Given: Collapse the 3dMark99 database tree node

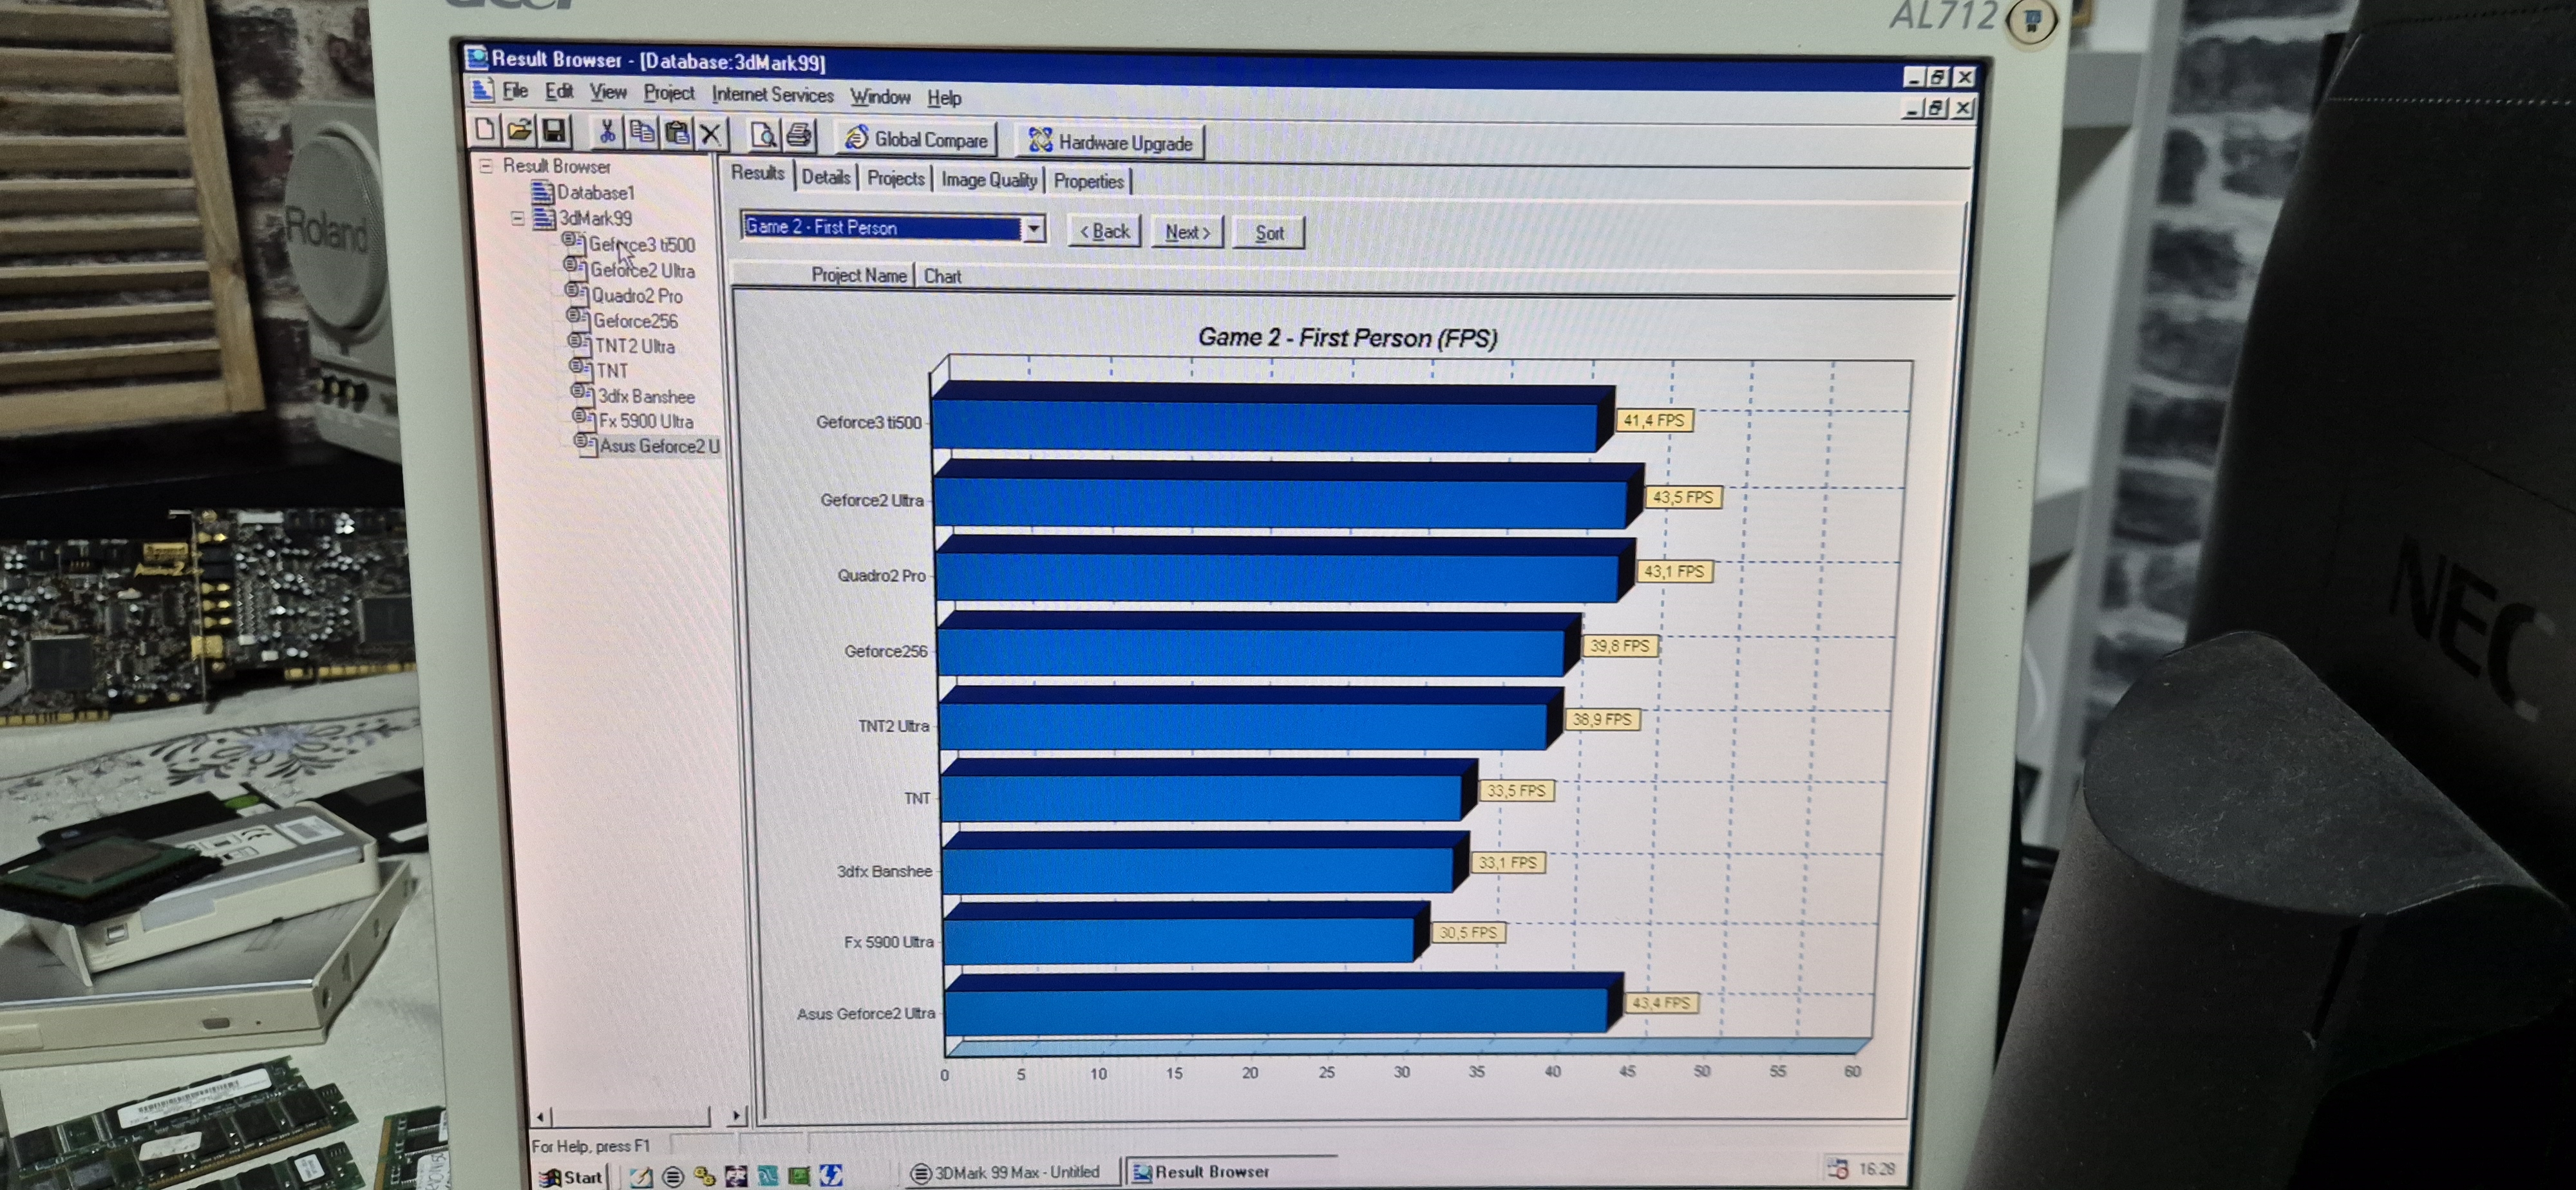Looking at the screenshot, I should pyautogui.click(x=517, y=218).
